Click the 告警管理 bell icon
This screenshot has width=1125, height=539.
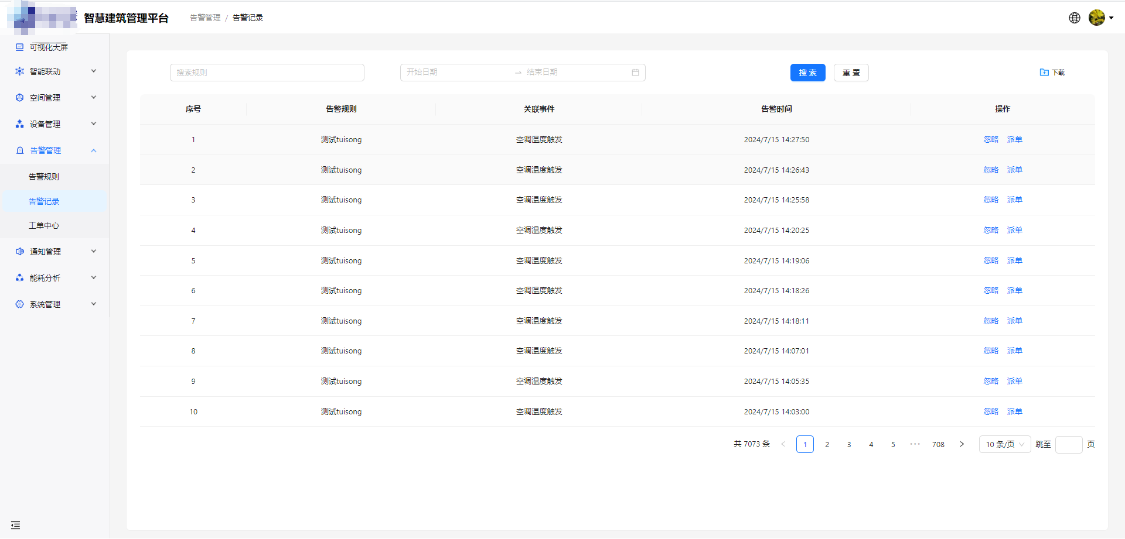tap(20, 150)
